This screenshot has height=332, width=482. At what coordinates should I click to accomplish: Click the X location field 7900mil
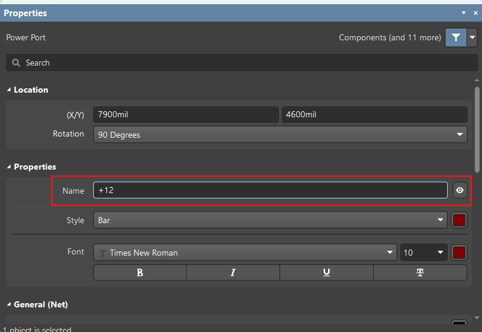pos(186,114)
